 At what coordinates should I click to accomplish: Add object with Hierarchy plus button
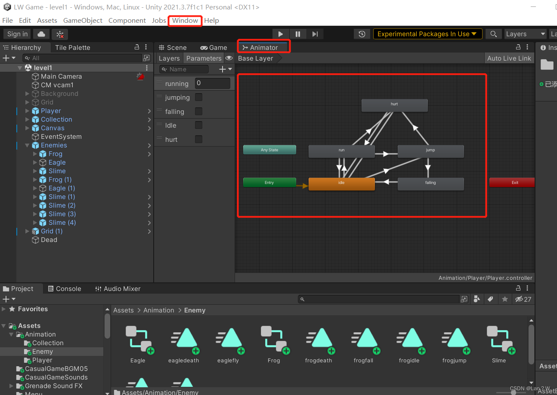pyautogui.click(x=9, y=58)
